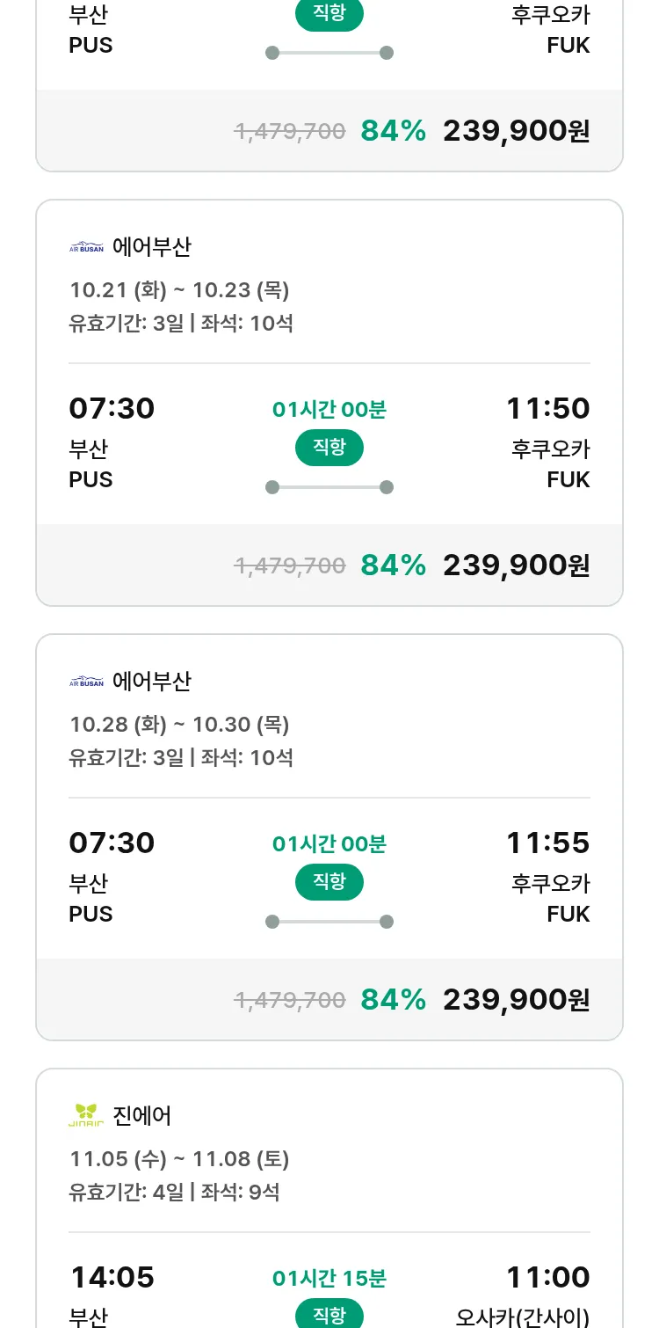Screen dimensions: 659x1328
Task: Click the Jin Air butterfly logo
Action: click(86, 1115)
